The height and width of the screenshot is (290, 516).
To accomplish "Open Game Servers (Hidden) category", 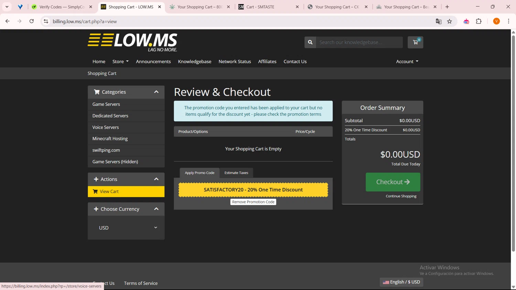I will (x=126, y=161).
